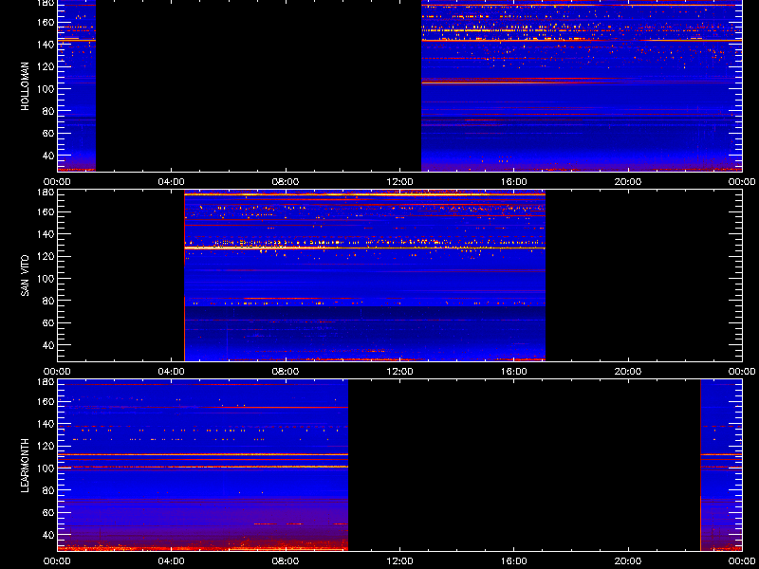Select the 40 tick label on Holloman axis
Image resolution: width=759 pixels, height=569 pixels.
pos(49,156)
